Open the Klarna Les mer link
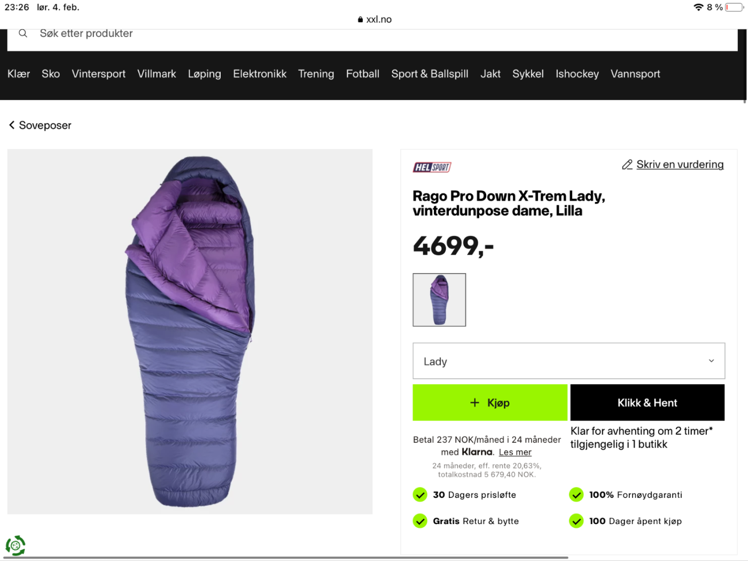The height and width of the screenshot is (561, 748). coord(515,453)
